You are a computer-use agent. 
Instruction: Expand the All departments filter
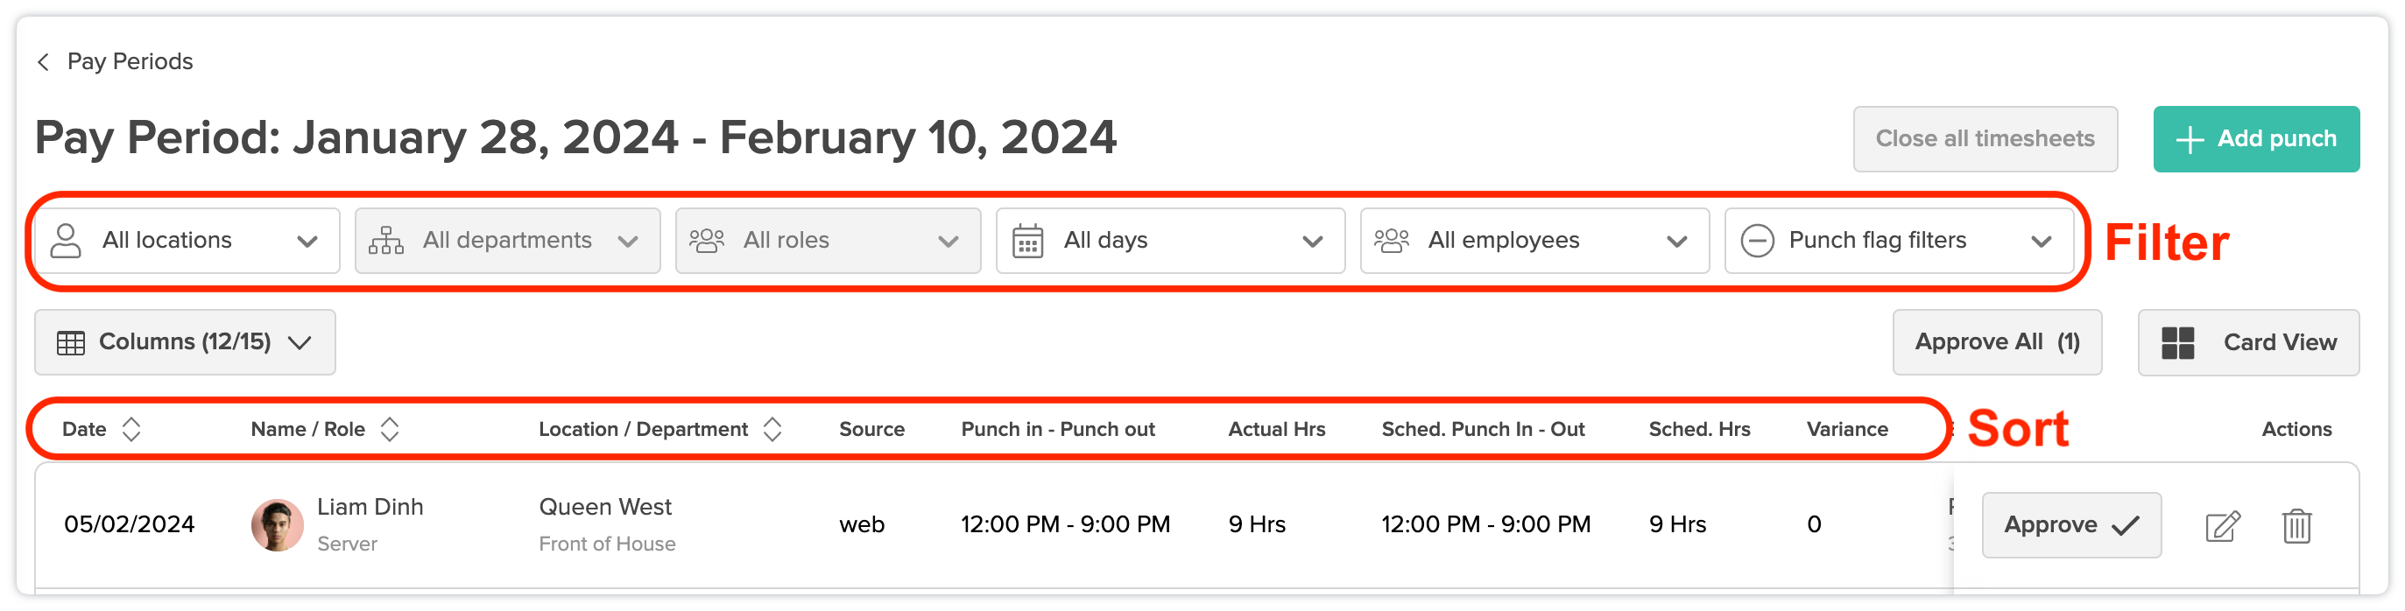coord(507,241)
